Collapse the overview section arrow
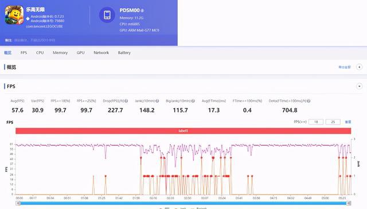 click(x=359, y=67)
